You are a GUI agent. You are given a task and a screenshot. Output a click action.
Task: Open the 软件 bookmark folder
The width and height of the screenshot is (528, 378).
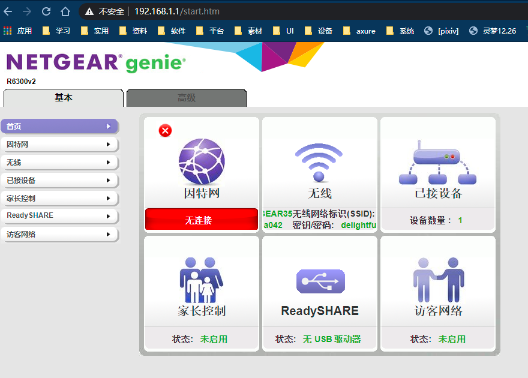[172, 31]
